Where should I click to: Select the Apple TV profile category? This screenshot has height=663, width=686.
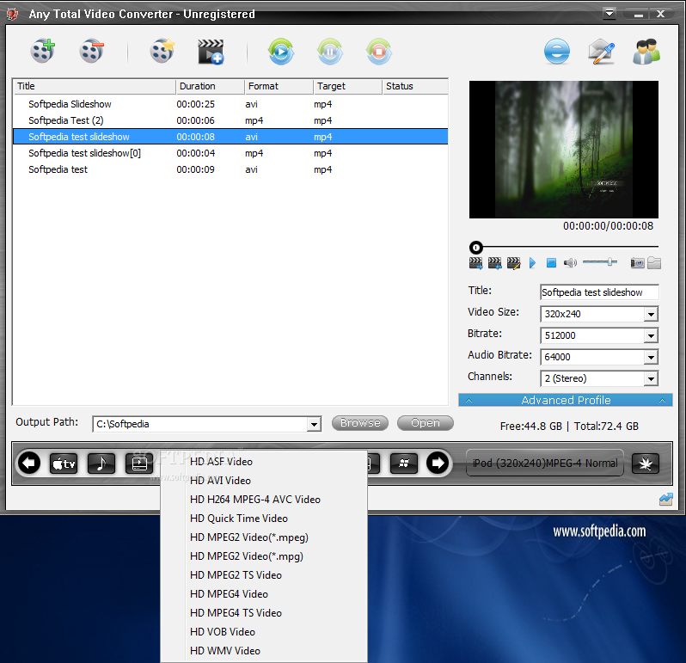point(64,463)
